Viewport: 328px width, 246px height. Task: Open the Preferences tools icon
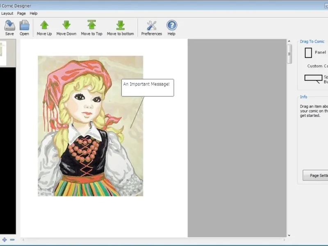[x=152, y=25]
